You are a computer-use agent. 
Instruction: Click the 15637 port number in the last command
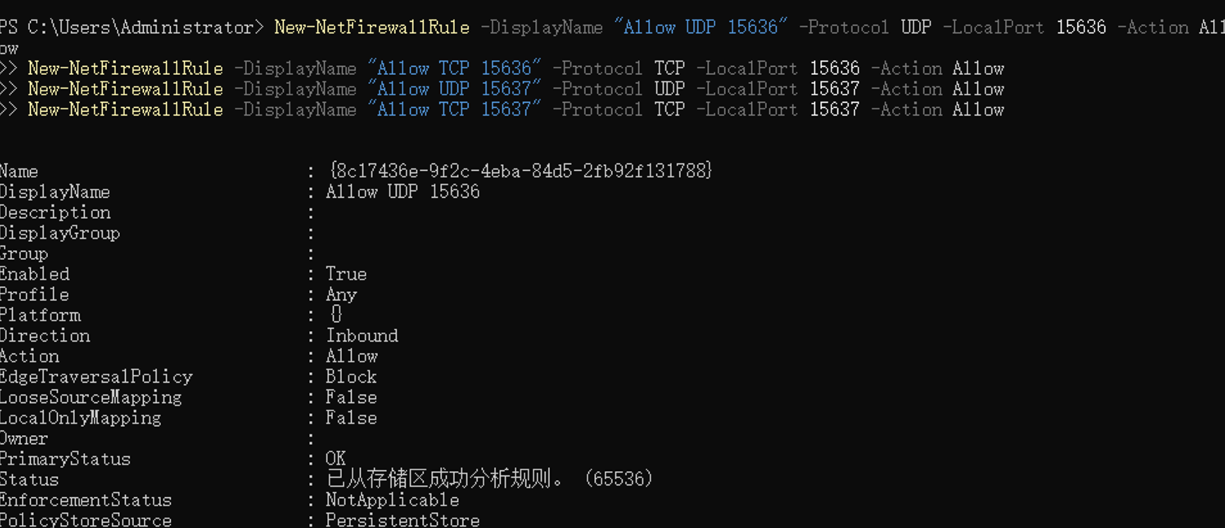(834, 109)
